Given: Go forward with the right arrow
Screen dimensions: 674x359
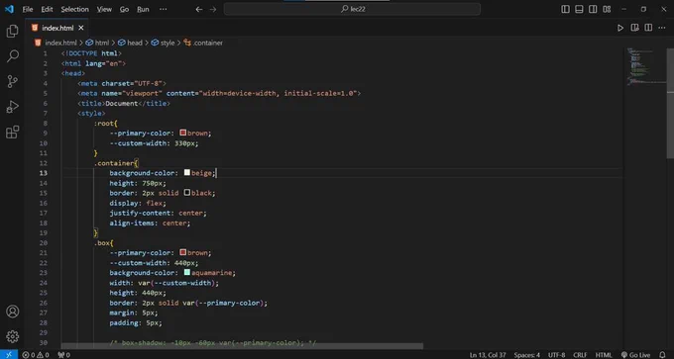Looking at the screenshot, I should pos(213,9).
